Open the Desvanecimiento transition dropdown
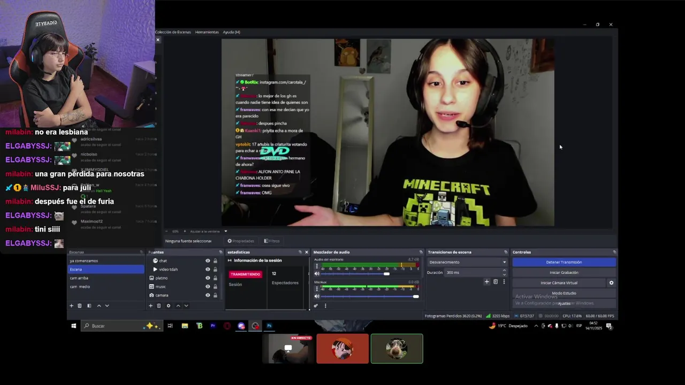Image resolution: width=685 pixels, height=385 pixels. click(x=467, y=262)
